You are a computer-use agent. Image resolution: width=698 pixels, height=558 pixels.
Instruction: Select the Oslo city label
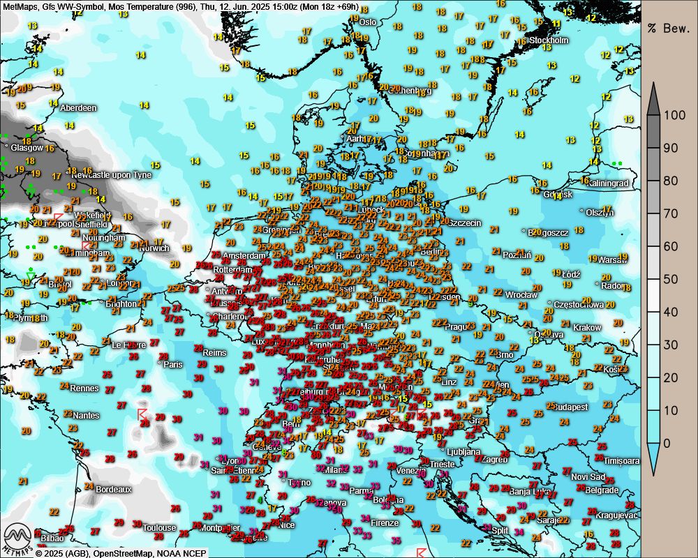click(x=367, y=22)
